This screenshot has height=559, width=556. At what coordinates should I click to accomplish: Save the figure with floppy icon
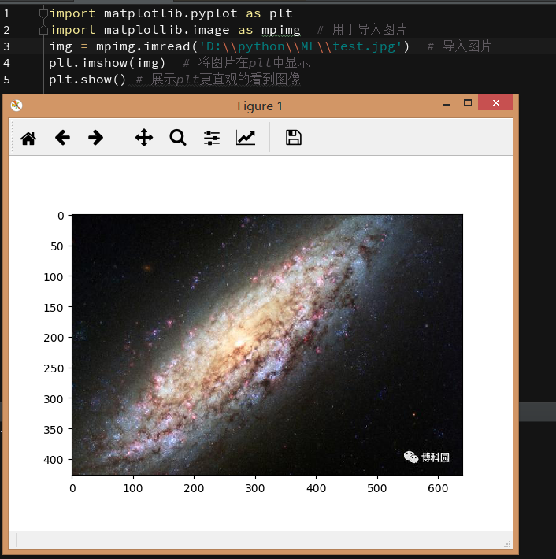pos(294,138)
